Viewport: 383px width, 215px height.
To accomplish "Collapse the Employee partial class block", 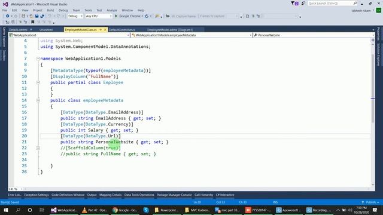I will (38, 82).
